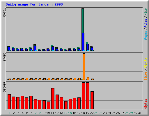The width and height of the screenshot is (149, 116).
Task: Click the yellow 'Visits' legend label
Action: click(146, 63)
